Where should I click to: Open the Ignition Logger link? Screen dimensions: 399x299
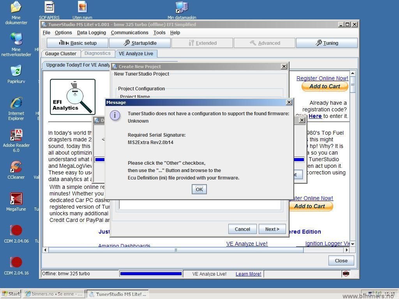click(x=327, y=243)
